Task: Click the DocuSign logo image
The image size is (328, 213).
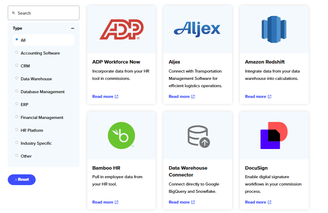Action: [274, 135]
